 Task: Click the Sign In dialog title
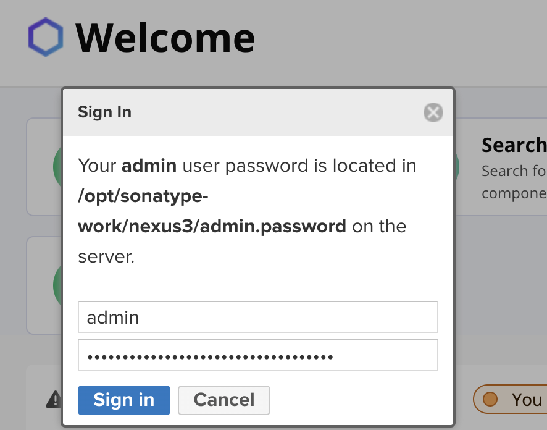(104, 112)
